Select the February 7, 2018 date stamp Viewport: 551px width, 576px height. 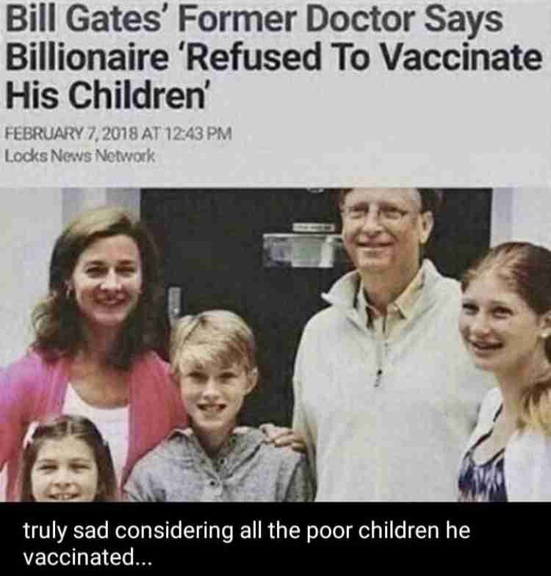coord(70,134)
